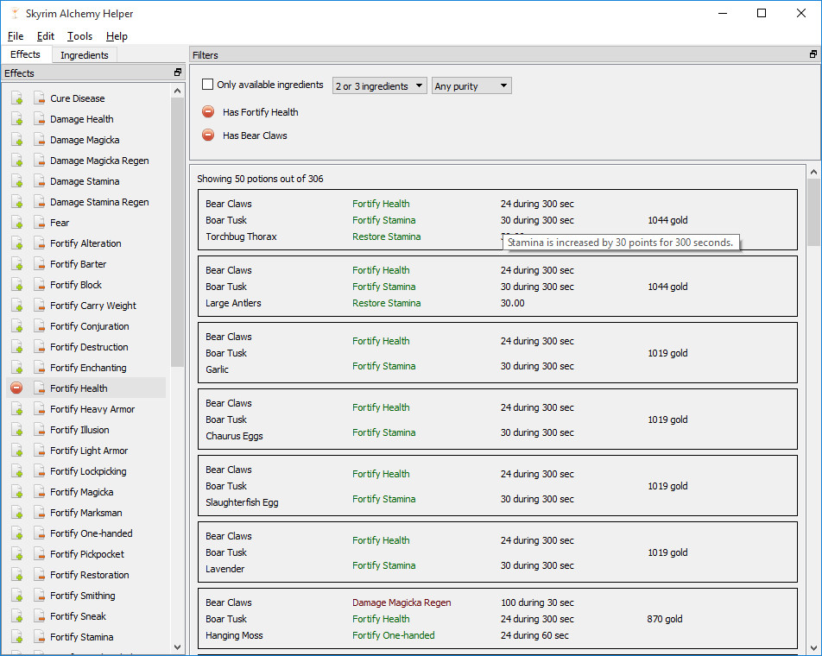Add Fortify Light Armor plus icon
Viewport: 822px width, 656px height.
point(16,451)
